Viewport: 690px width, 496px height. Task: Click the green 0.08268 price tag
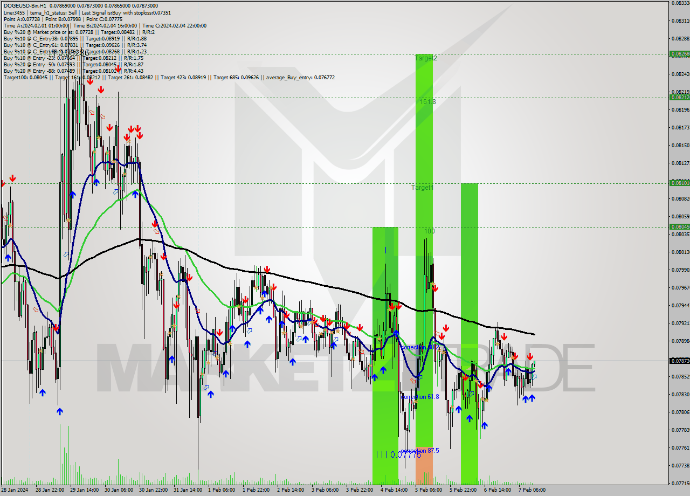click(679, 54)
